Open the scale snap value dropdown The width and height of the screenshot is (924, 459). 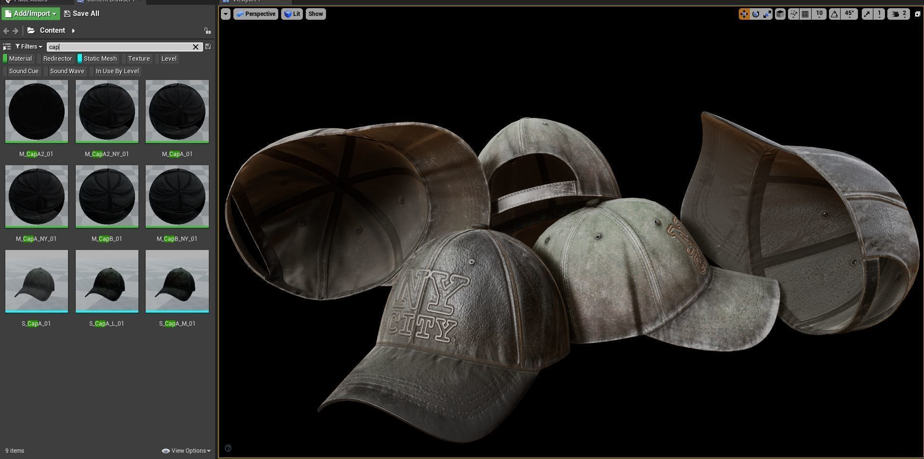tap(879, 14)
